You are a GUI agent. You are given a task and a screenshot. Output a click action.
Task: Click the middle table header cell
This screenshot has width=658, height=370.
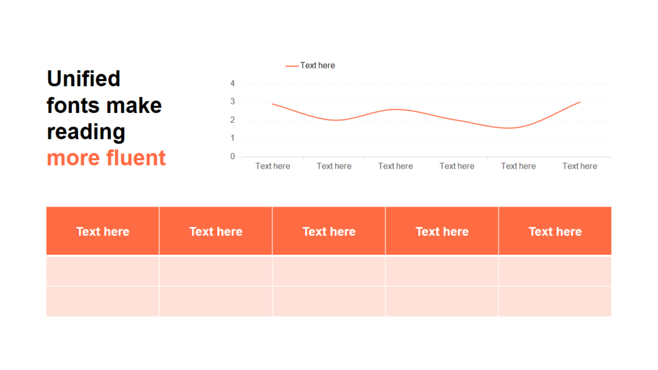(x=329, y=231)
